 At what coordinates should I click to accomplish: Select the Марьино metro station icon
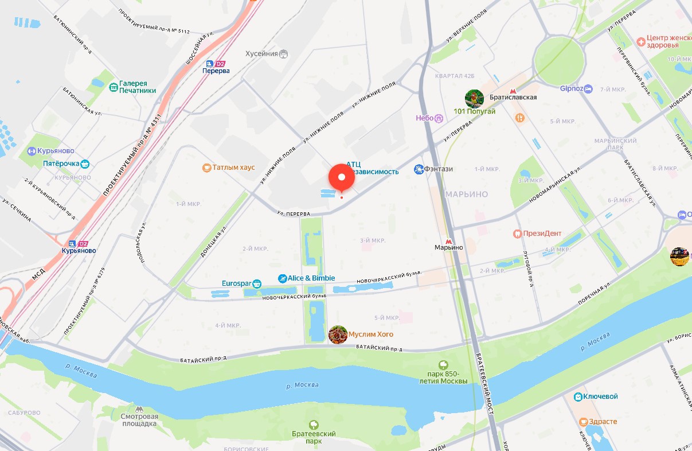point(449,242)
